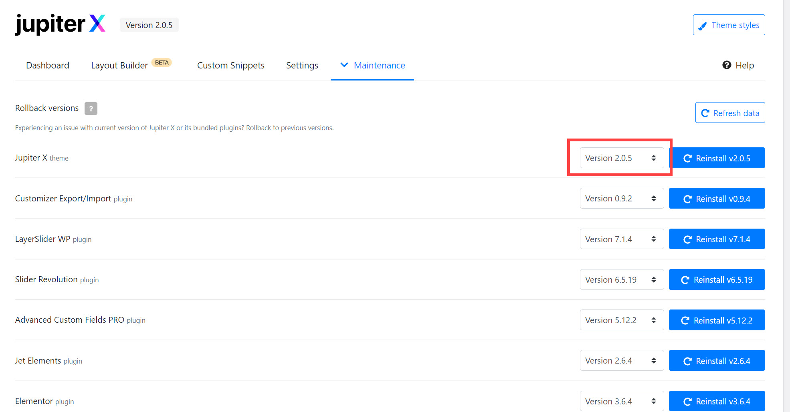Open LayerSlider WP version dropdown
The height and width of the screenshot is (412, 790).
[622, 239]
